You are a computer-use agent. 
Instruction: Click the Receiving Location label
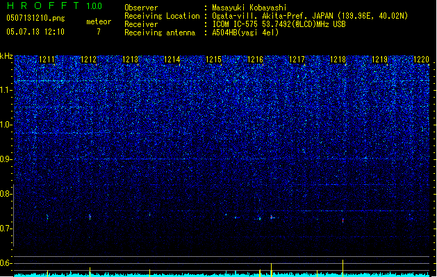click(x=162, y=16)
